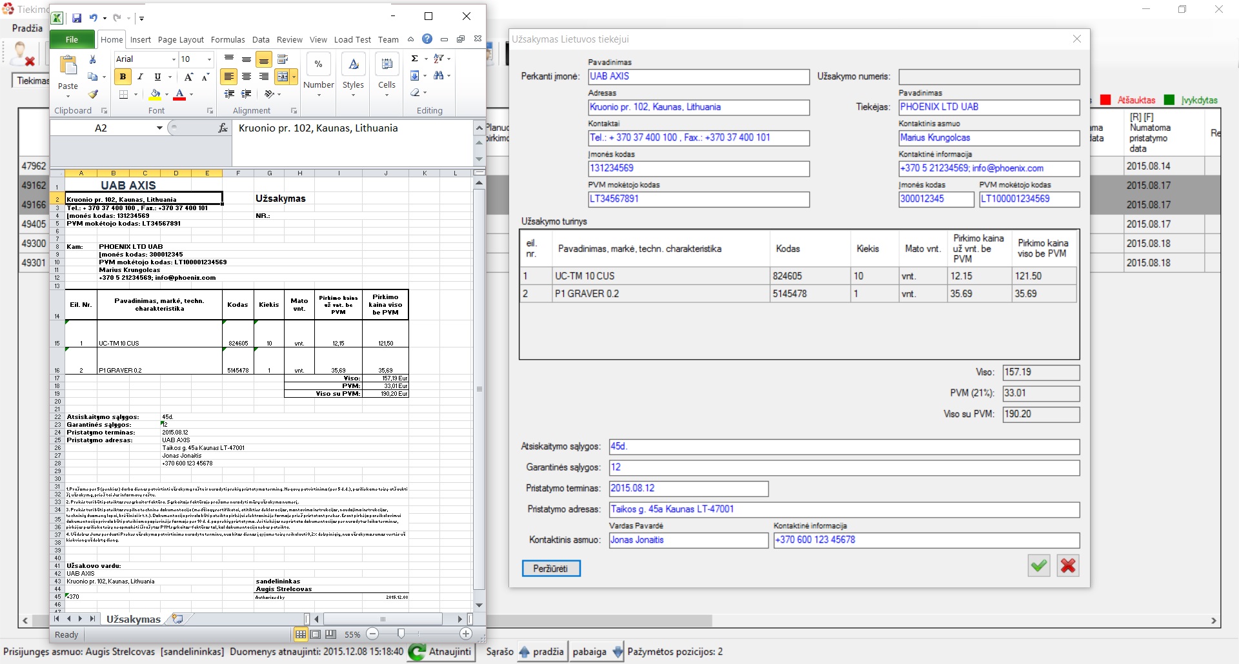Toggle Underline formatting

click(157, 77)
